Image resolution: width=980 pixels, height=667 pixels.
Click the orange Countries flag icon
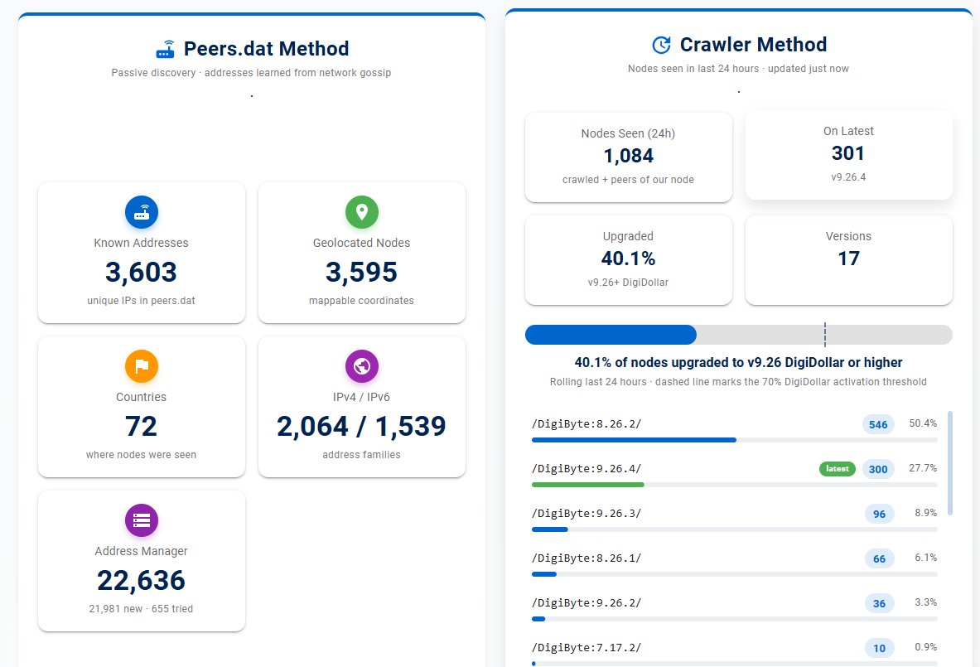142,366
